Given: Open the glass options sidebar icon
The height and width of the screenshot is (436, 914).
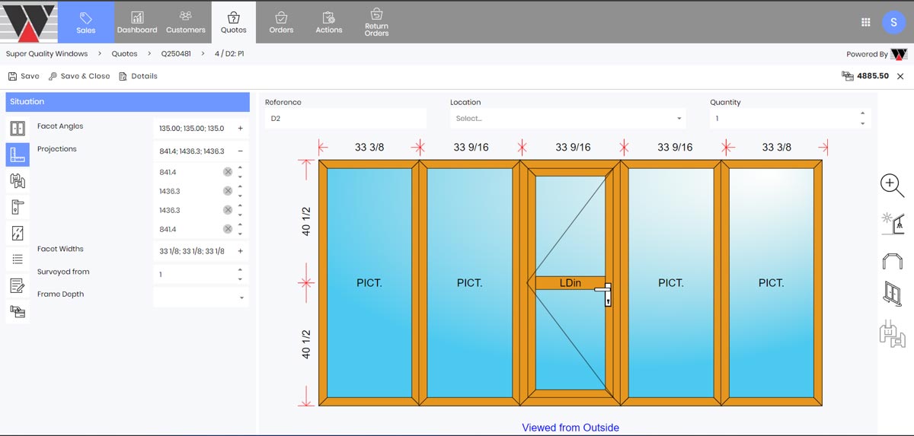Looking at the screenshot, I should click(x=18, y=233).
